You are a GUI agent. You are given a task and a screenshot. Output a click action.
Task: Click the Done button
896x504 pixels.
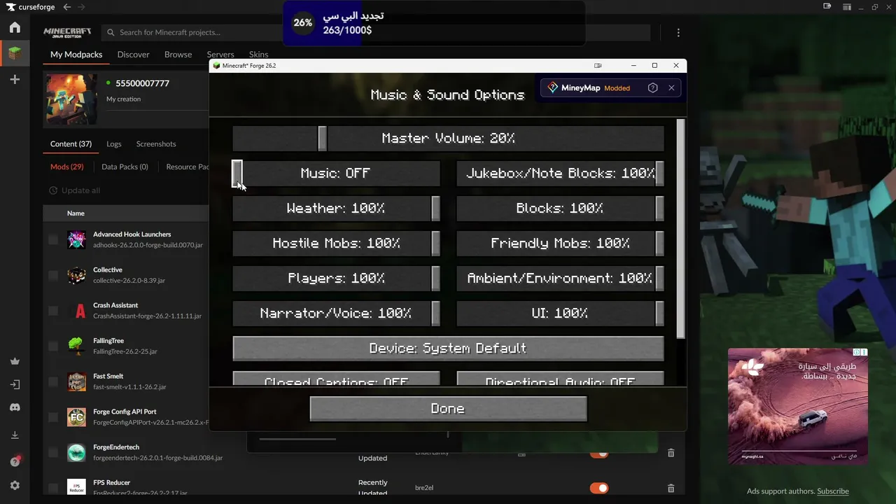tap(448, 409)
